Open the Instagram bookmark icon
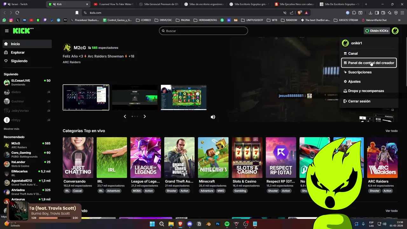Image resolution: width=407 pixels, height=229 pixels. [x=11, y=20]
